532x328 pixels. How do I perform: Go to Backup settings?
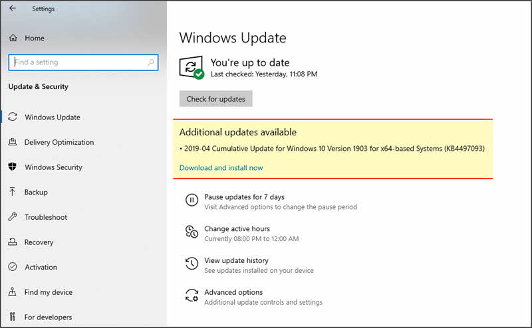36,192
